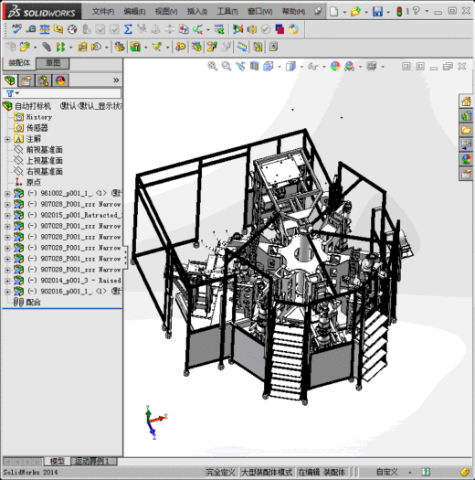Screen dimensions: 475x480
Task: Select the 运动算例1 bottom tab
Action: click(x=92, y=461)
